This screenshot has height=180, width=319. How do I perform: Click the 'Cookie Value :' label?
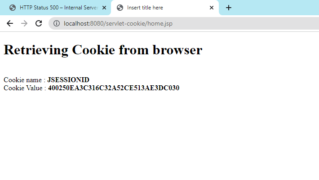tap(25, 88)
